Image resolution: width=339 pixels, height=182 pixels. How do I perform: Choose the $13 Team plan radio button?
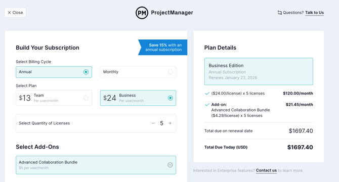[x=86, y=98]
